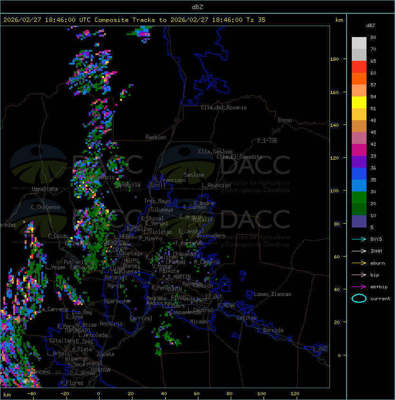Click the 'La_Carrera' map label
The height and width of the screenshot is (400, 395).
click(x=54, y=309)
